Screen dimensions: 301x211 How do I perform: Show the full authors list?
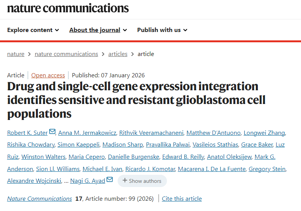(142, 181)
